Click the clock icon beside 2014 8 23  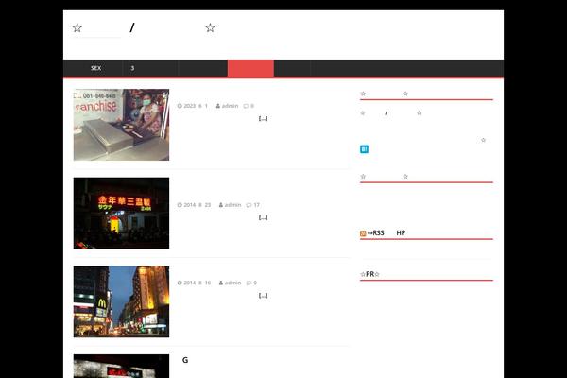pyautogui.click(x=180, y=205)
